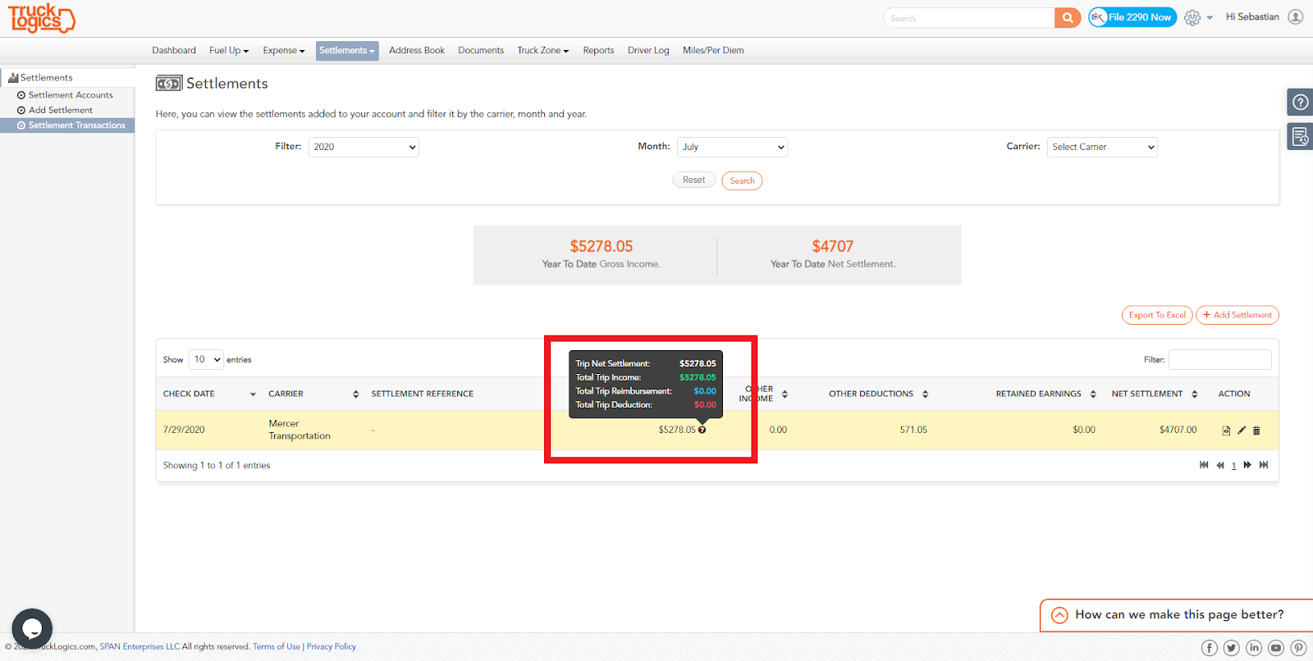This screenshot has height=661, width=1313.
Task: Open the caret next to settings gear
Action: pos(1210,18)
